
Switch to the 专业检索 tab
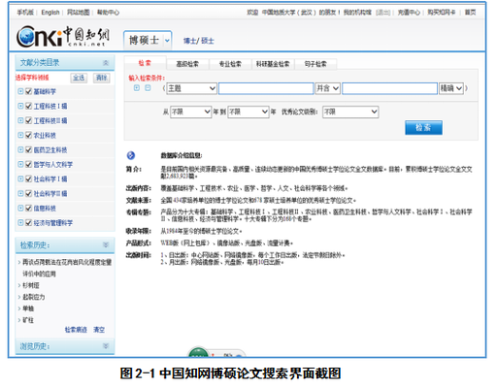click(230, 64)
